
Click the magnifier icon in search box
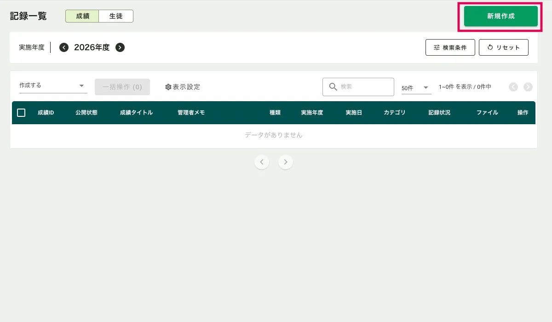tap(333, 87)
